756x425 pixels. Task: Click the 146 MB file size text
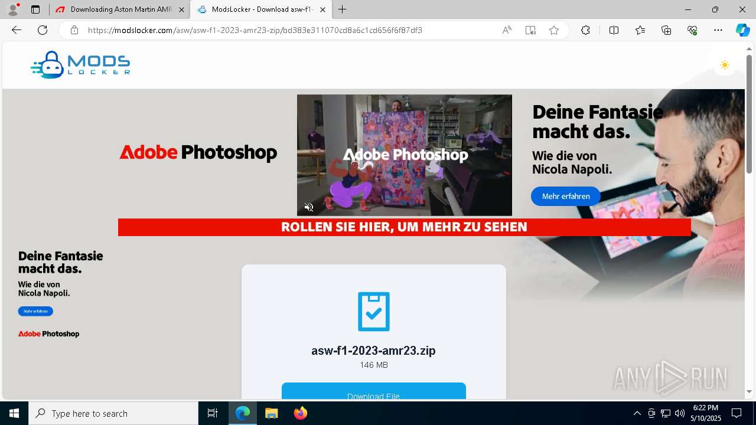(x=374, y=365)
